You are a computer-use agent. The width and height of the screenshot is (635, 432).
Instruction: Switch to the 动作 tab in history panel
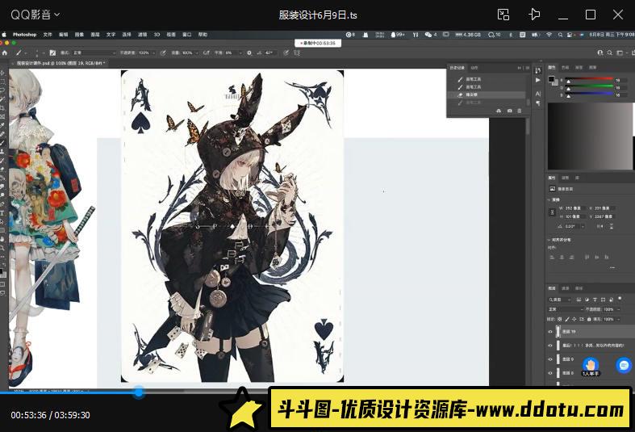474,68
